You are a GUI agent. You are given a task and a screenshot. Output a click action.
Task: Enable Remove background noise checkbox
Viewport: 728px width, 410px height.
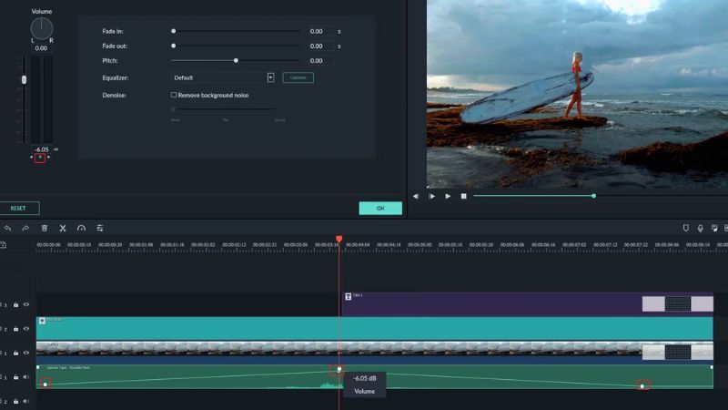(x=174, y=95)
